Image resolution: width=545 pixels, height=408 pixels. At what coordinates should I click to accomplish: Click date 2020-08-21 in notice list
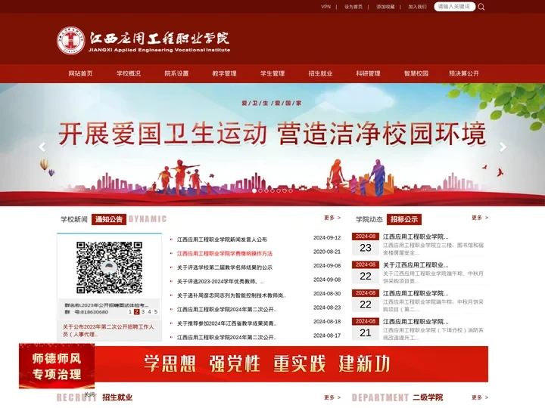point(327,252)
